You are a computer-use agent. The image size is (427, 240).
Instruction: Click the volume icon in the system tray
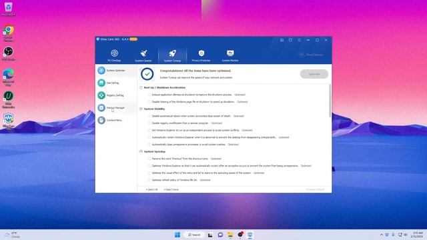406,235
